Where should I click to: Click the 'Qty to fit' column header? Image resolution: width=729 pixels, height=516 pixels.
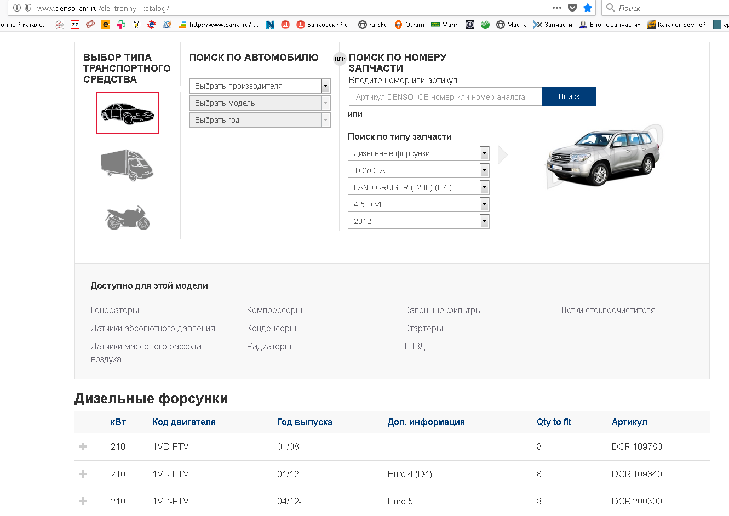coord(554,422)
